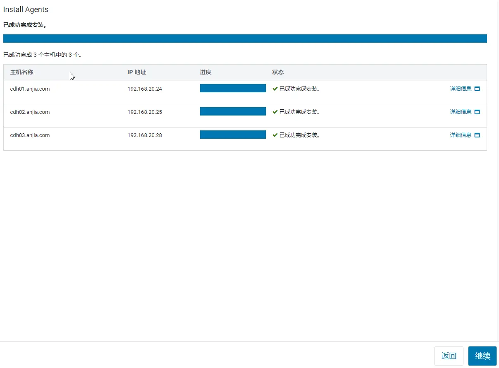Click the IP 地址 column header
This screenshot has width=499, height=368.
[x=136, y=72]
